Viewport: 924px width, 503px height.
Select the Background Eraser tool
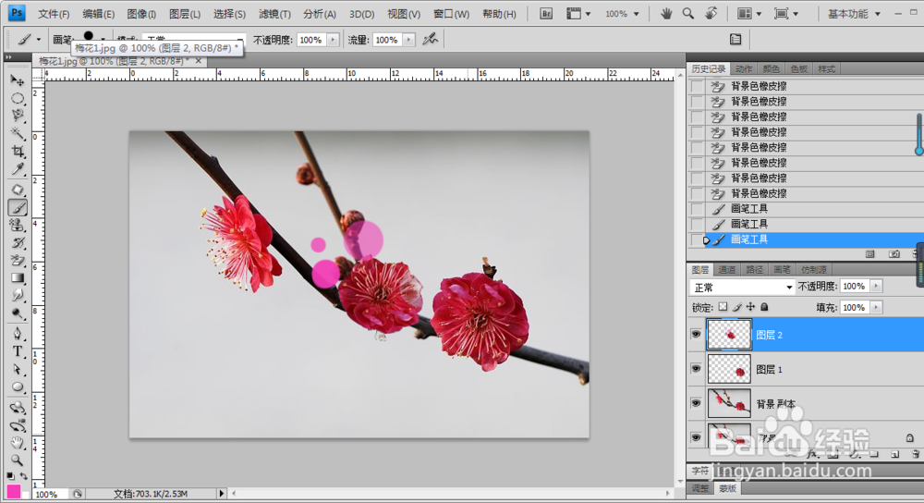pyautogui.click(x=18, y=261)
